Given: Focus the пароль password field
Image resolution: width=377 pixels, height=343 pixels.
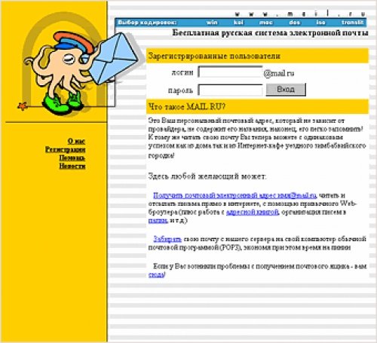Looking at the screenshot, I should (230, 90).
